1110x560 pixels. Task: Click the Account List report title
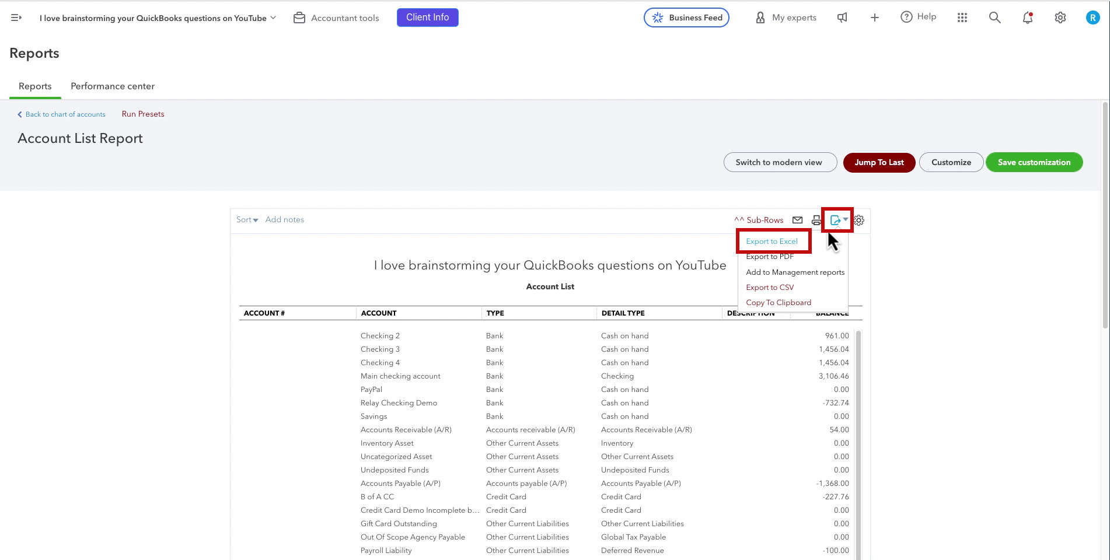[x=550, y=286]
